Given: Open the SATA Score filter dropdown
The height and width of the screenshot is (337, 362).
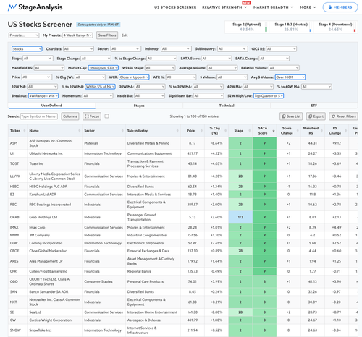Looking at the screenshot, I should (x=216, y=59).
